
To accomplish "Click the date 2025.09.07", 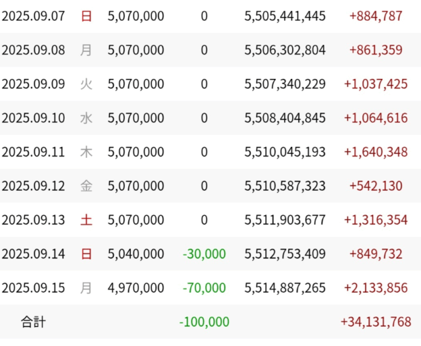I will (34, 16).
